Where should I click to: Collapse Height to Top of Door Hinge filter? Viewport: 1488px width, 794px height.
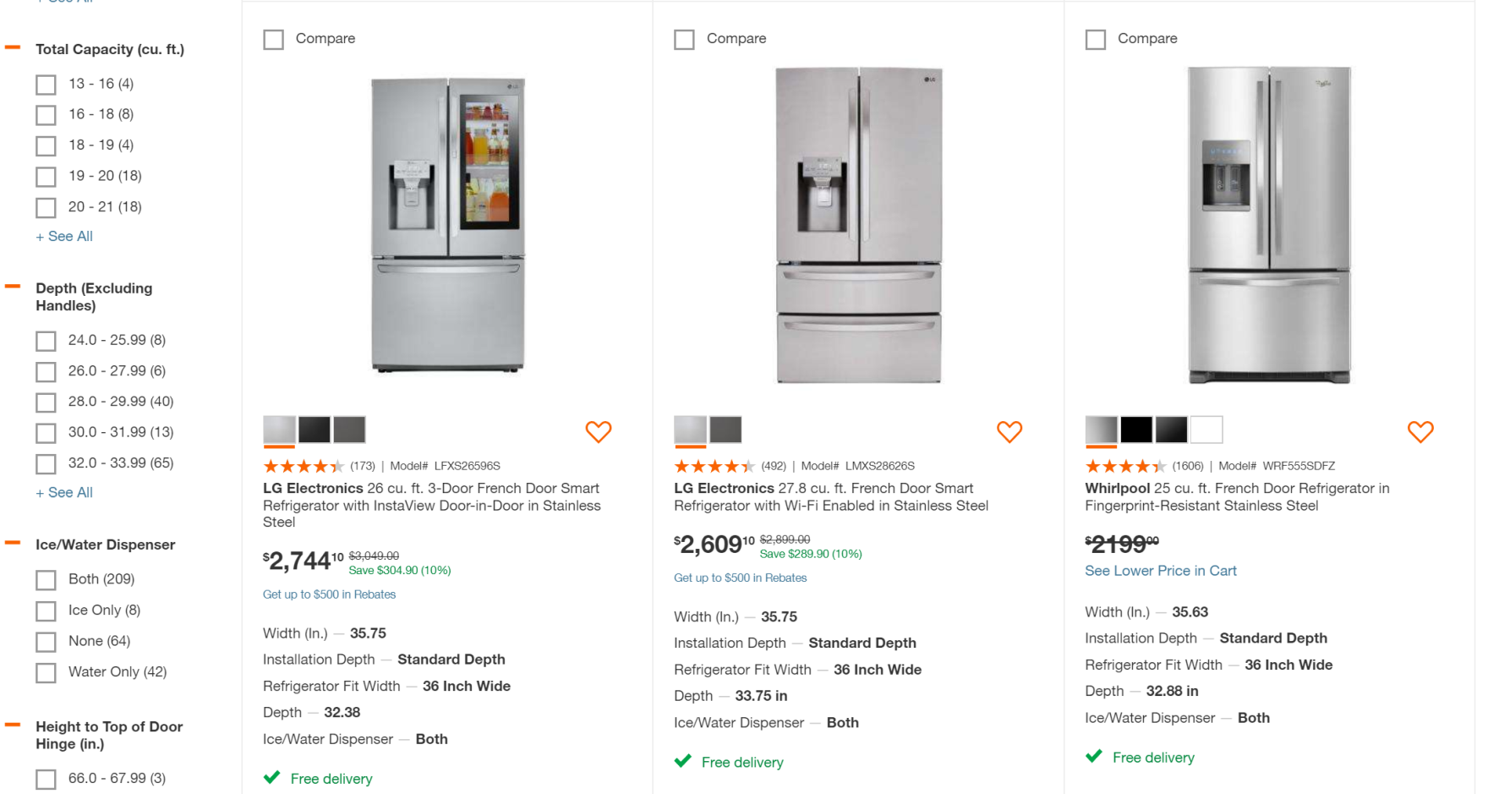[x=13, y=725]
